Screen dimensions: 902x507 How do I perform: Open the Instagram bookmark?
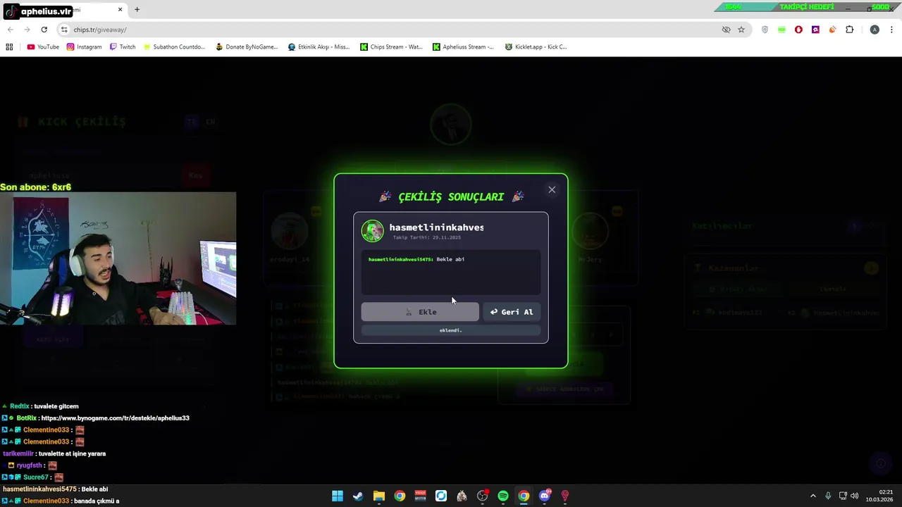click(x=84, y=47)
